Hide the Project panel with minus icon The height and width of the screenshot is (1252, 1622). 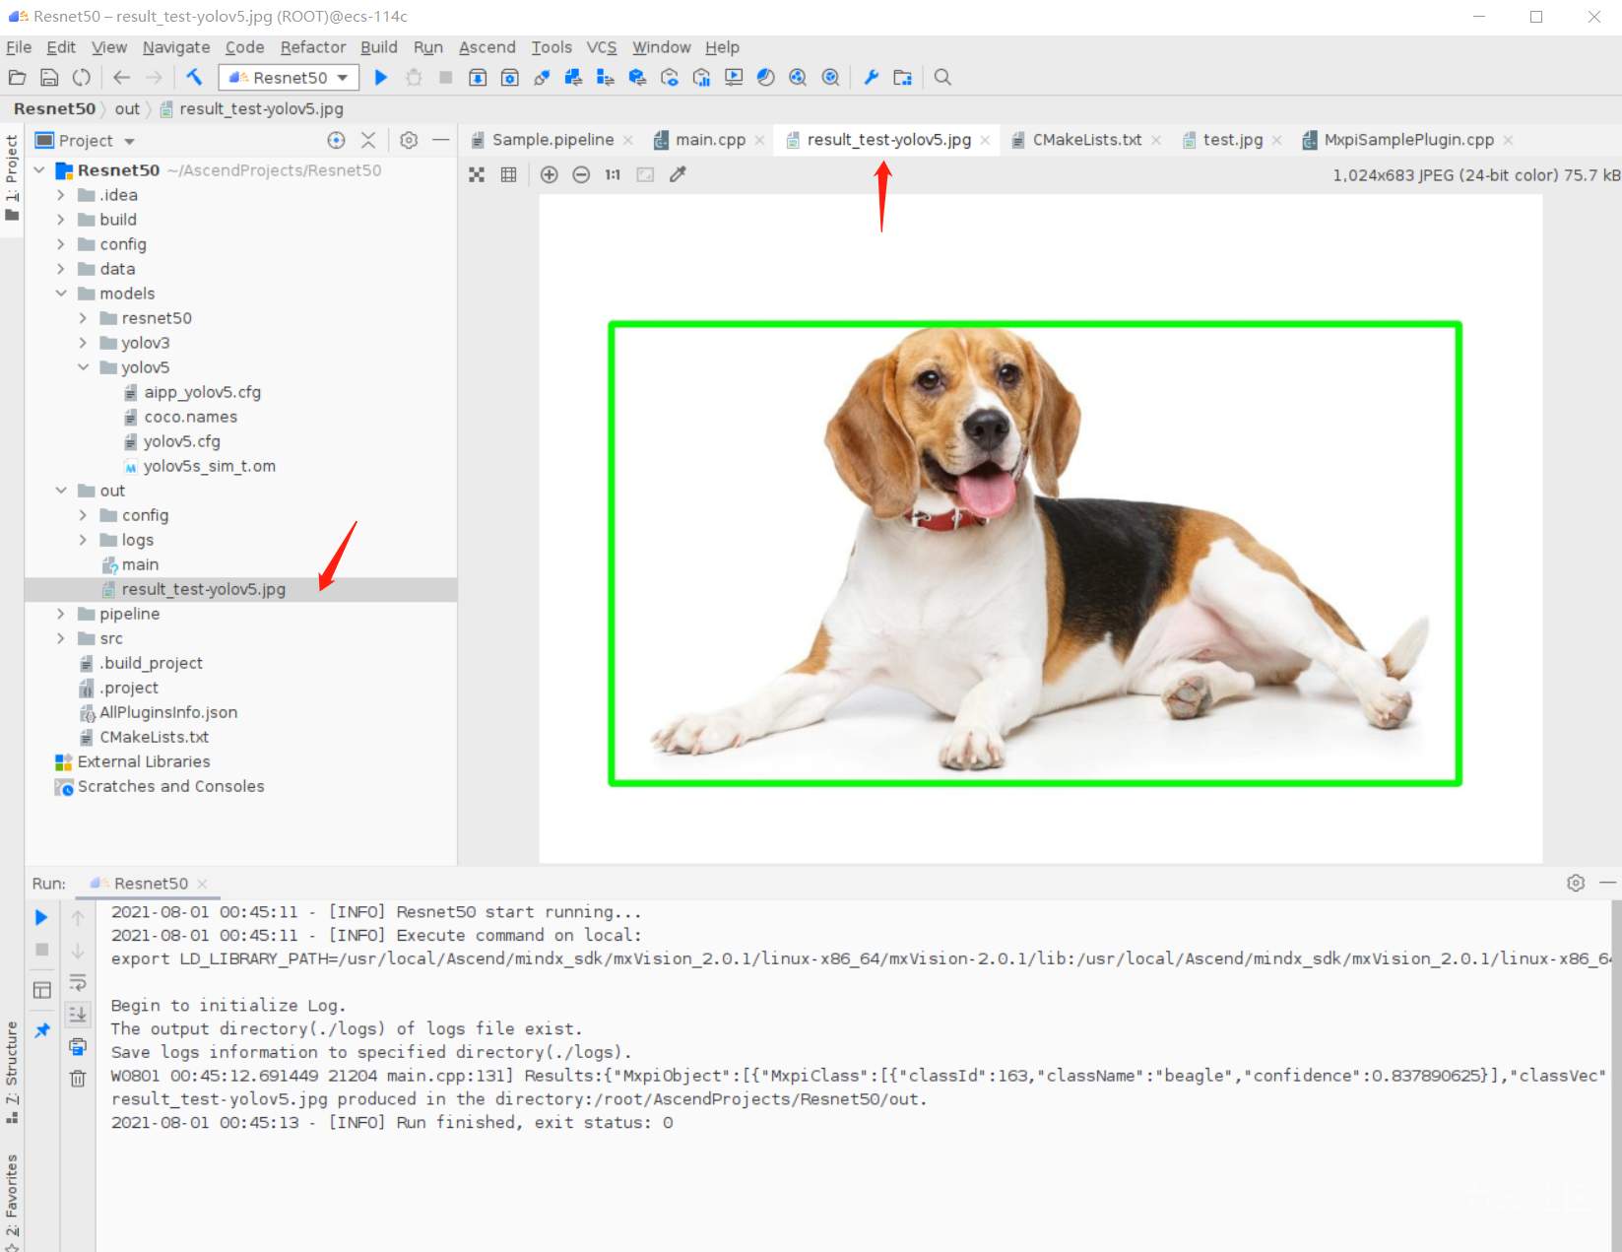[440, 140]
